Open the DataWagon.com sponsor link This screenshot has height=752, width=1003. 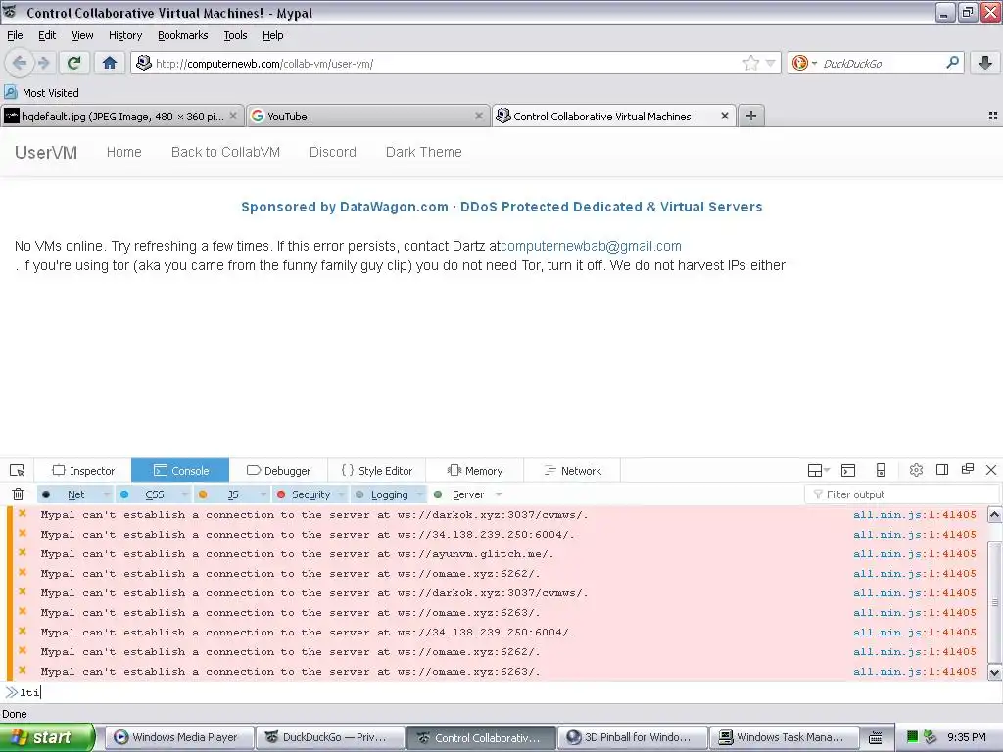tap(501, 207)
